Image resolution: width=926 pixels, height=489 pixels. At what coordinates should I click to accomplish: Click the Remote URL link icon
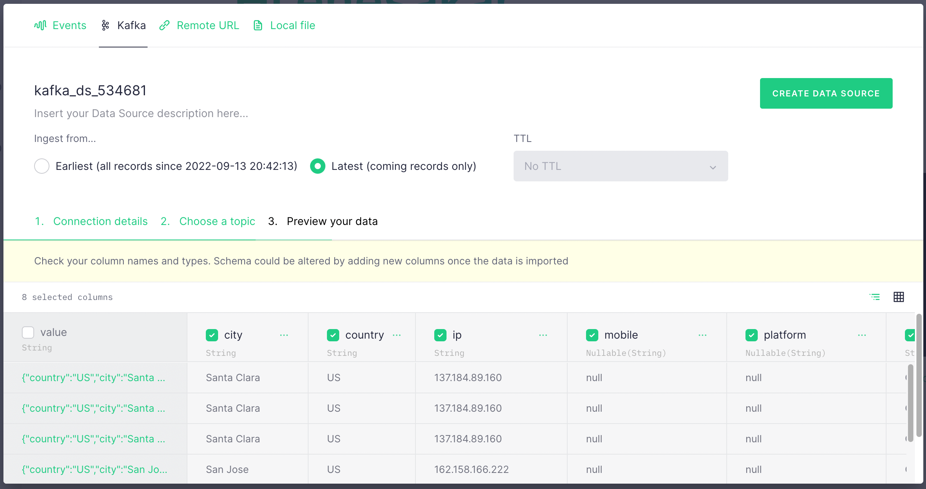tap(164, 25)
